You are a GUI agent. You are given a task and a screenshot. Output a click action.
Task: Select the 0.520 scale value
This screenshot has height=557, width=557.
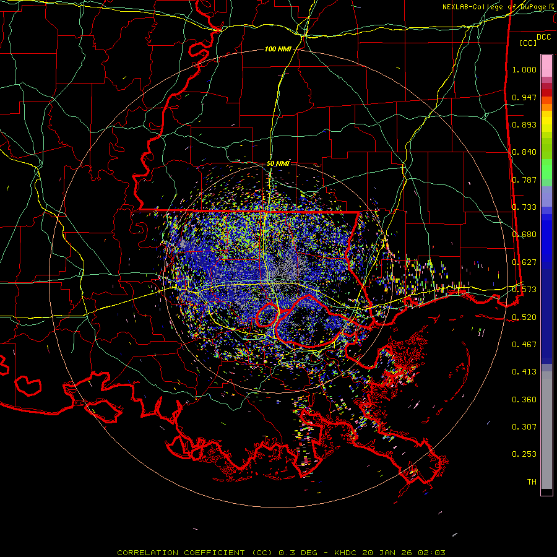(524, 317)
